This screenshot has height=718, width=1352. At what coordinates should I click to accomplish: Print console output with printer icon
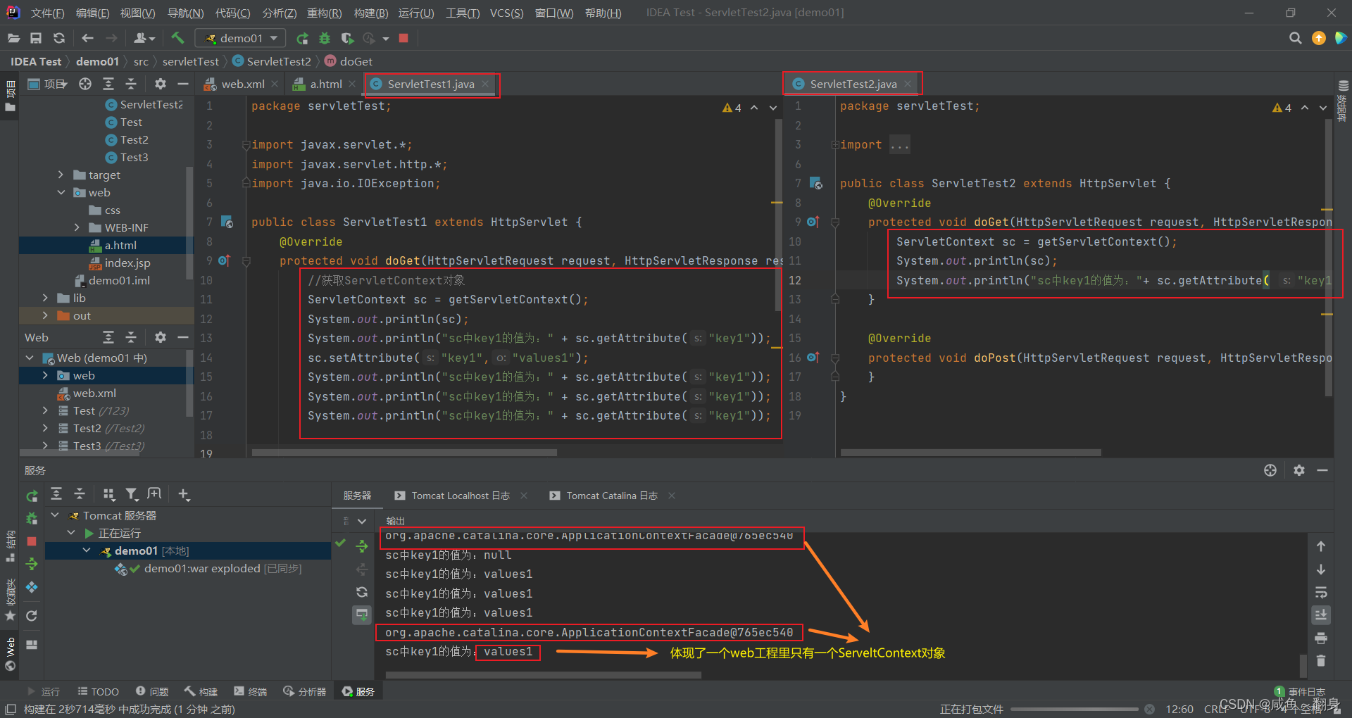pos(1321,638)
